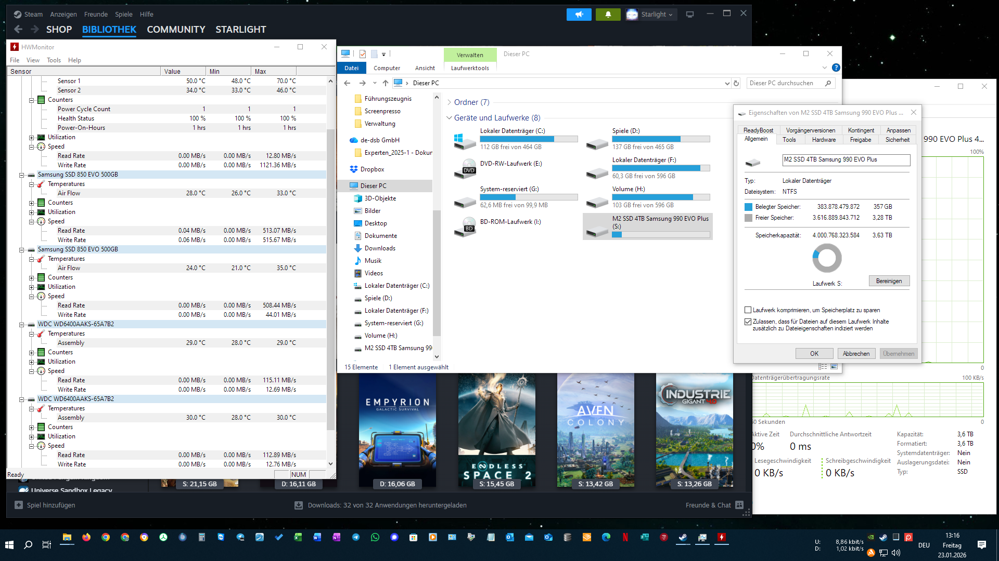Image resolution: width=999 pixels, height=561 pixels.
Task: Open the address bar history dropdown
Action: tap(726, 83)
